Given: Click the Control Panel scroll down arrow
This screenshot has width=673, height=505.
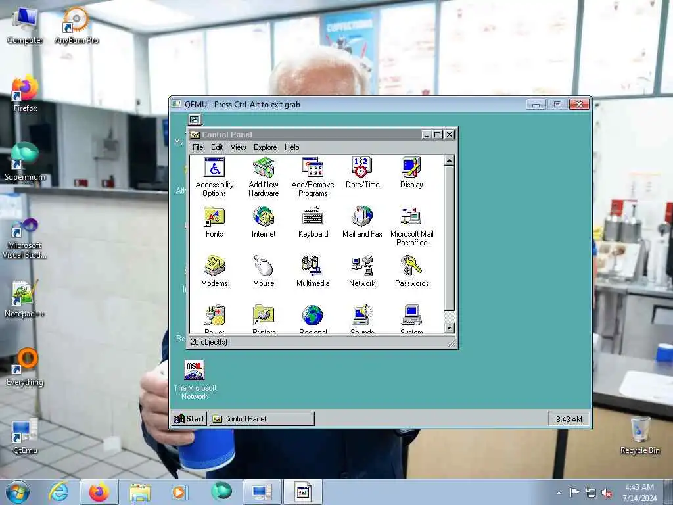Looking at the screenshot, I should pos(449,328).
